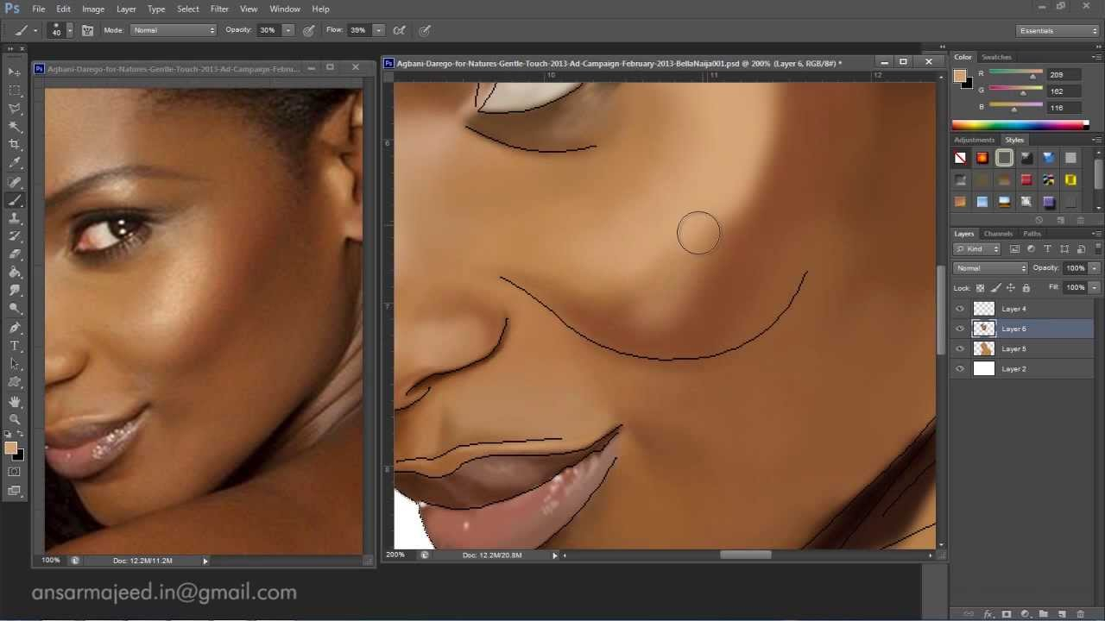Screen dimensions: 1105x621
Task: Toggle lock transparent pixels
Action: point(980,287)
